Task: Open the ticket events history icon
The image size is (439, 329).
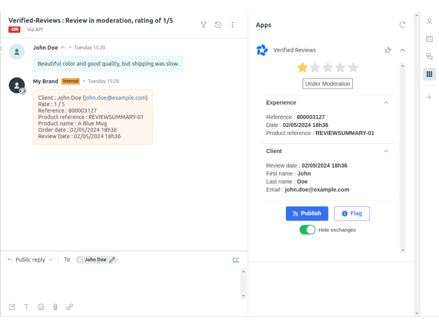Action: tap(218, 25)
